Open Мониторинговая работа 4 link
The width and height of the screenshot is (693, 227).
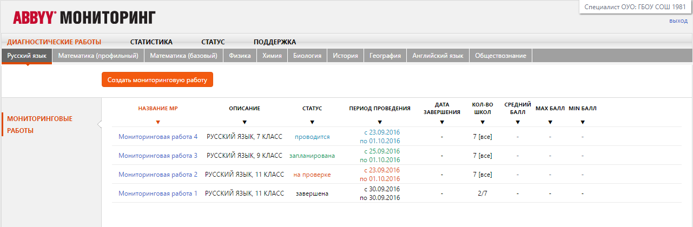(x=158, y=137)
